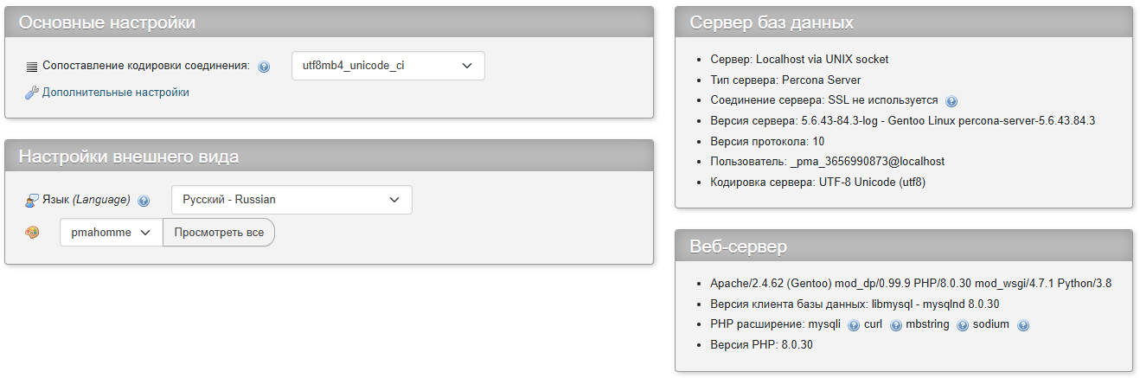Open the "Дополнительные настройки" link
Screen dimensions: 1140x378
(115, 93)
